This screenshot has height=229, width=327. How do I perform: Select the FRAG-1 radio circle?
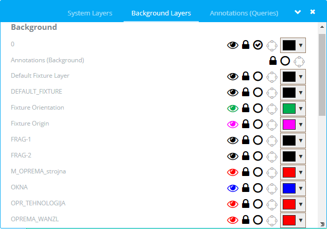[x=258, y=140]
